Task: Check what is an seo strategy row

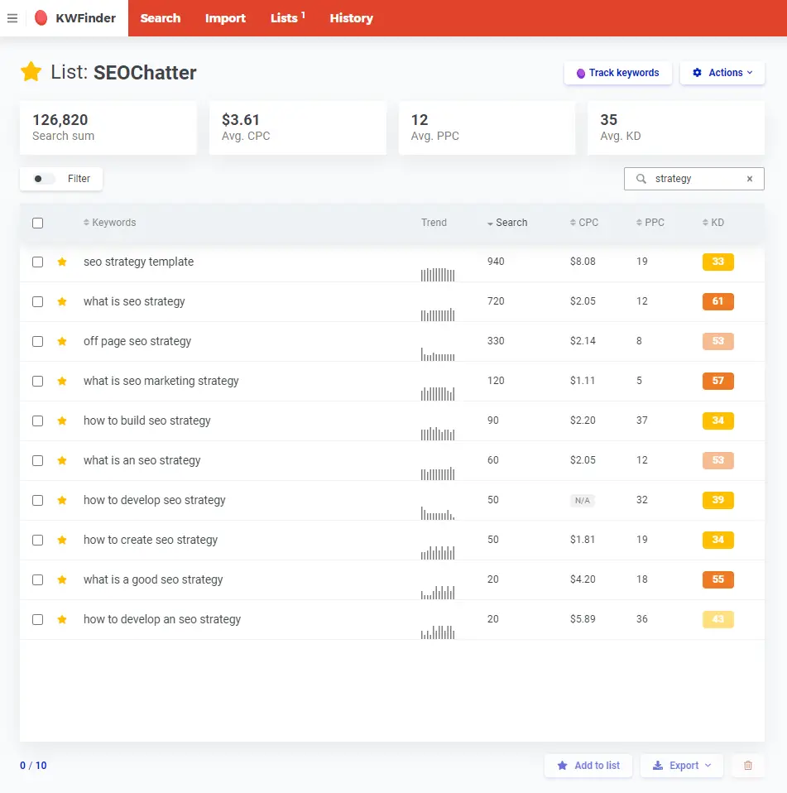Action: (x=37, y=461)
